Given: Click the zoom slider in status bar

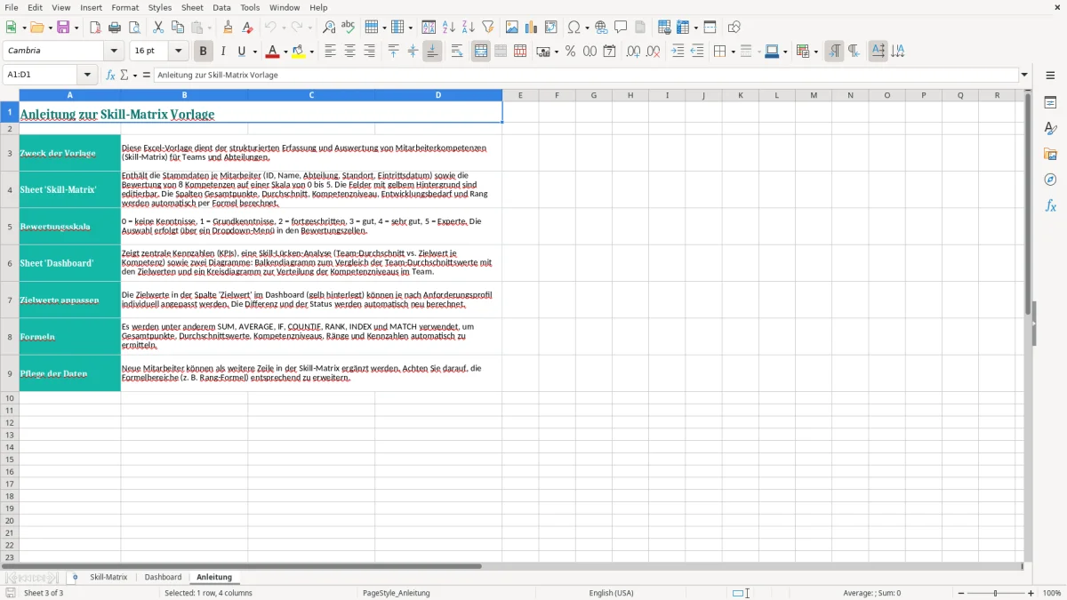Looking at the screenshot, I should (996, 593).
